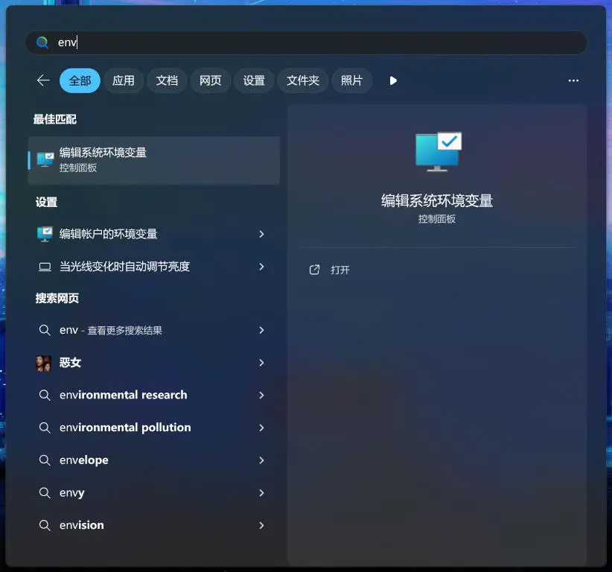Click the 打开 link in preview pane
The height and width of the screenshot is (572, 612).
click(340, 270)
